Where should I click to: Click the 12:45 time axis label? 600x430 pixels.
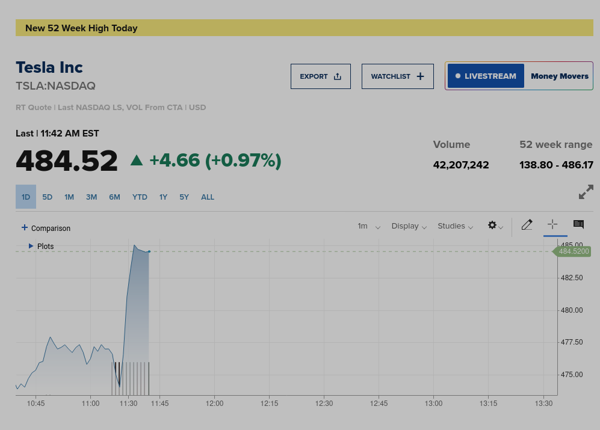[379, 404]
